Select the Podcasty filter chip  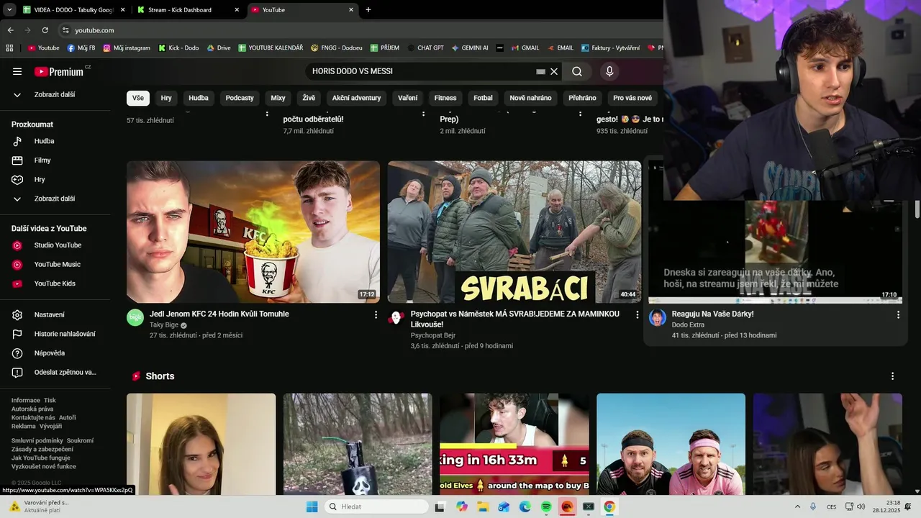[x=240, y=98]
